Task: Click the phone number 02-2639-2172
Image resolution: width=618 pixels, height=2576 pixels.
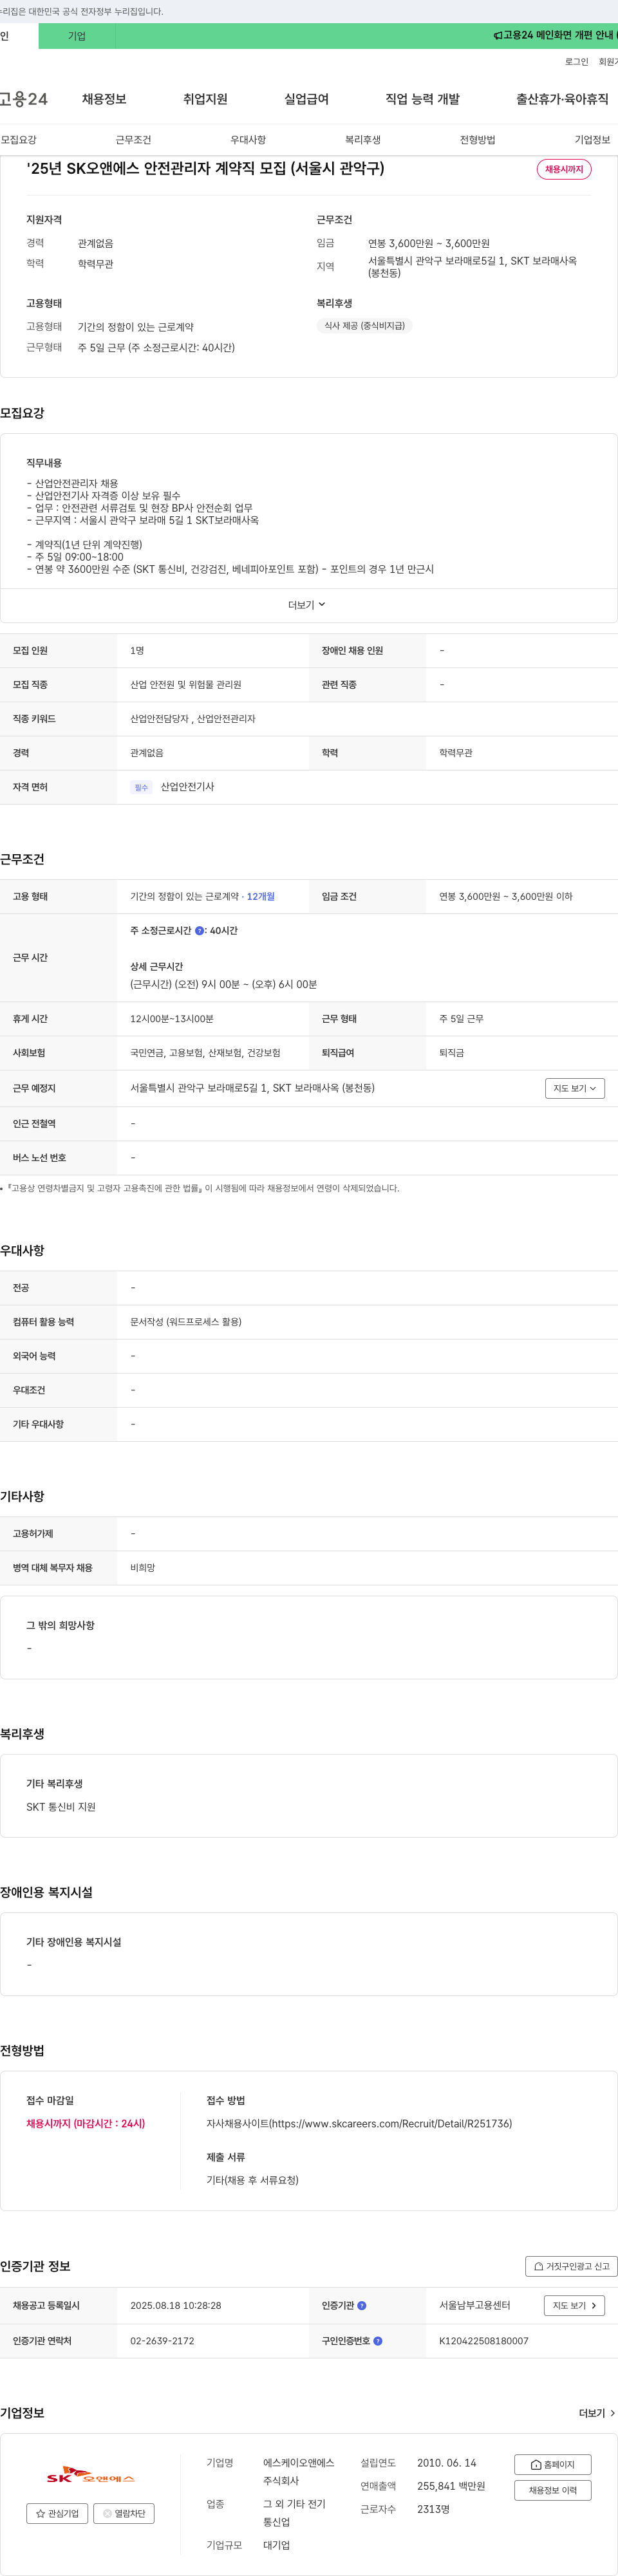Action: click(162, 2341)
